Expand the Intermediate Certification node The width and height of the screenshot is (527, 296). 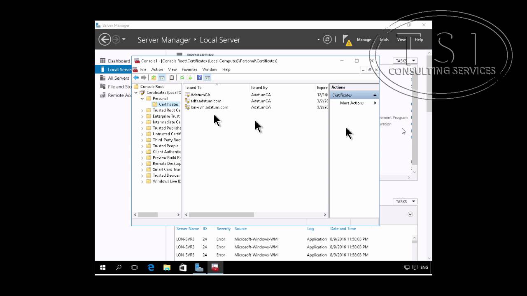click(142, 122)
